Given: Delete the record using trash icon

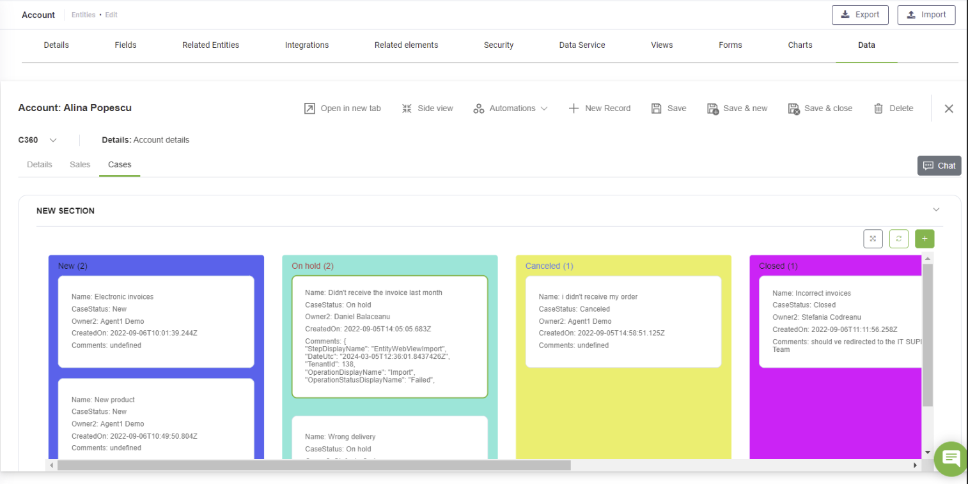Looking at the screenshot, I should tap(878, 109).
